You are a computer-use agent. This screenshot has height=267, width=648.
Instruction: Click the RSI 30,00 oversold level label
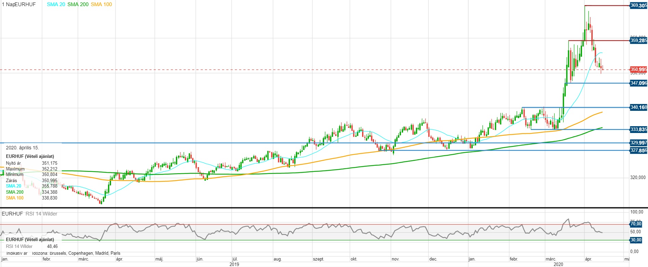(x=636, y=240)
